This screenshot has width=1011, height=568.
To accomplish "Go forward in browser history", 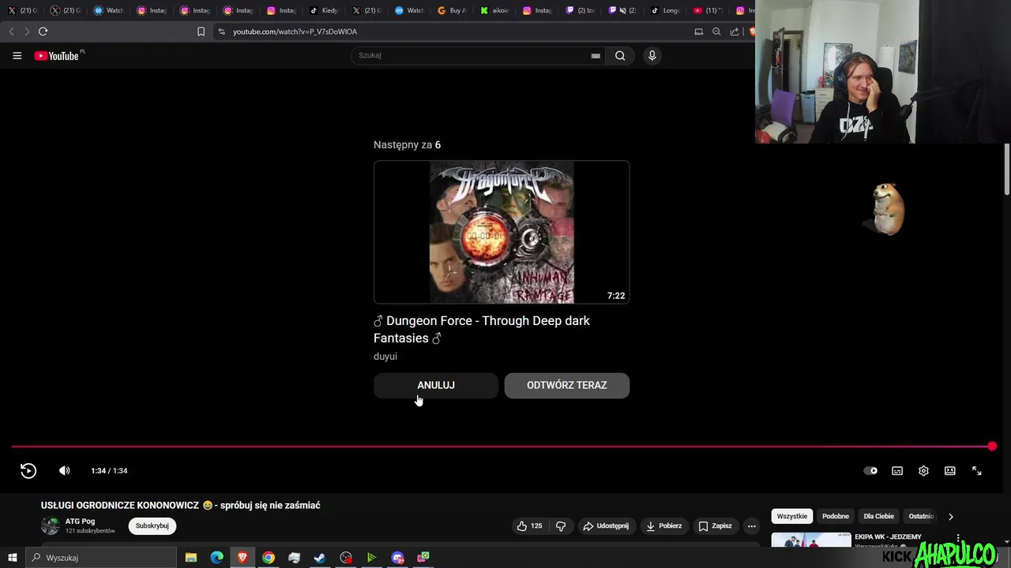I will [x=27, y=32].
